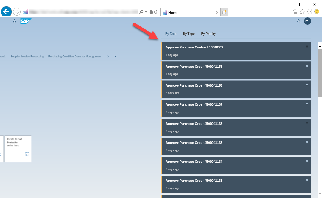This screenshot has width=322, height=198.
Task: Open the user profile icon
Action: [14, 21]
